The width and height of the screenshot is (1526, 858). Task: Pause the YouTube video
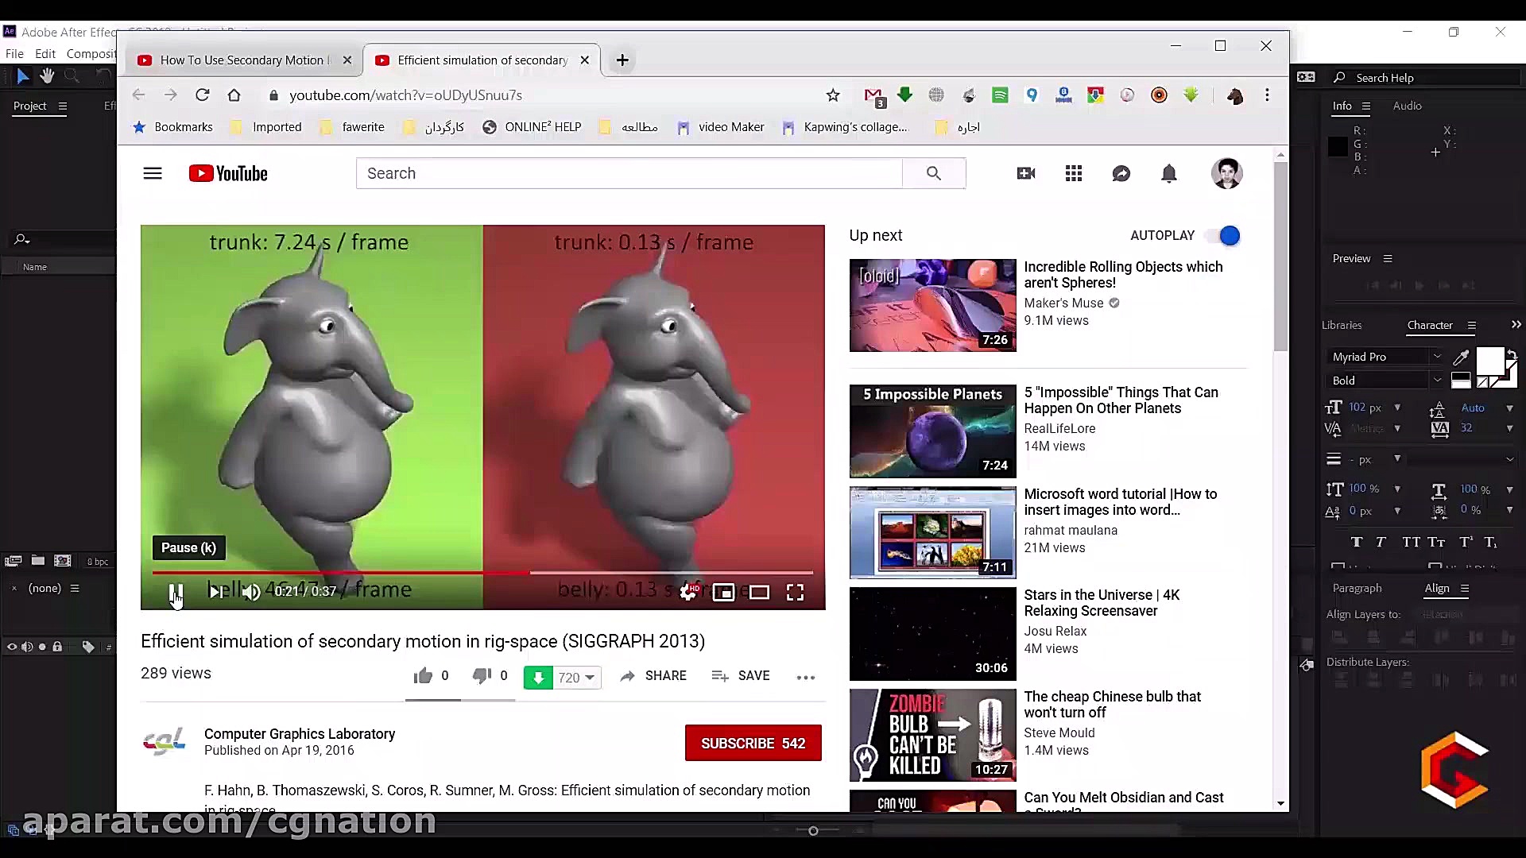pyautogui.click(x=176, y=592)
